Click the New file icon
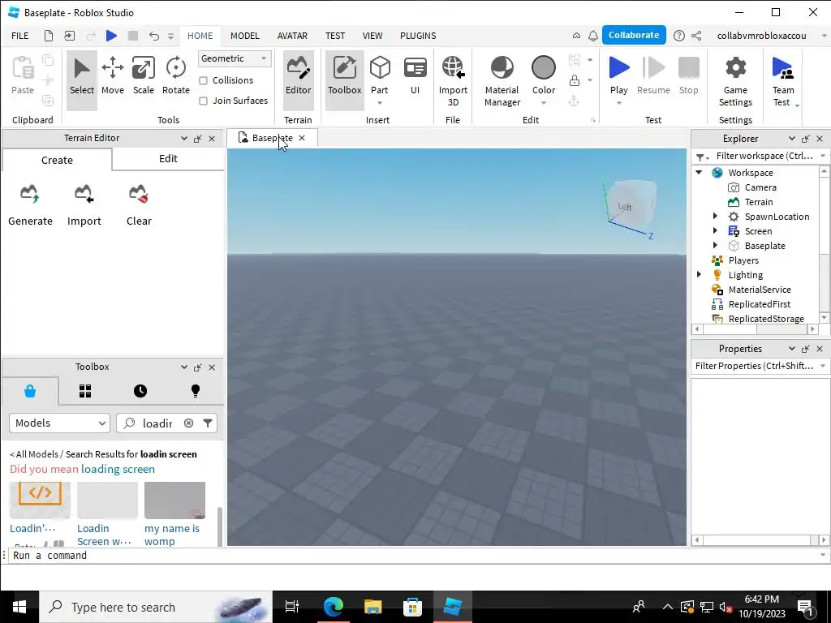Image resolution: width=831 pixels, height=623 pixels. [48, 36]
